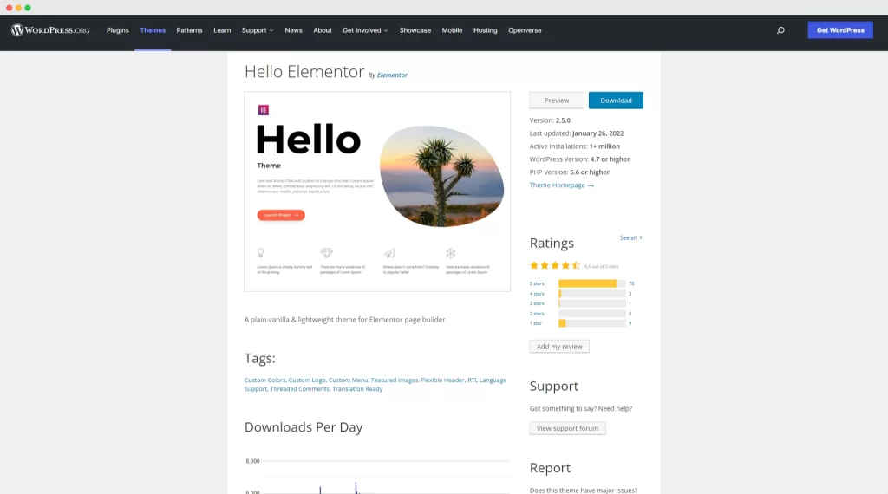
Task: Click the diamond icon in theme screenshot
Action: 327,252
